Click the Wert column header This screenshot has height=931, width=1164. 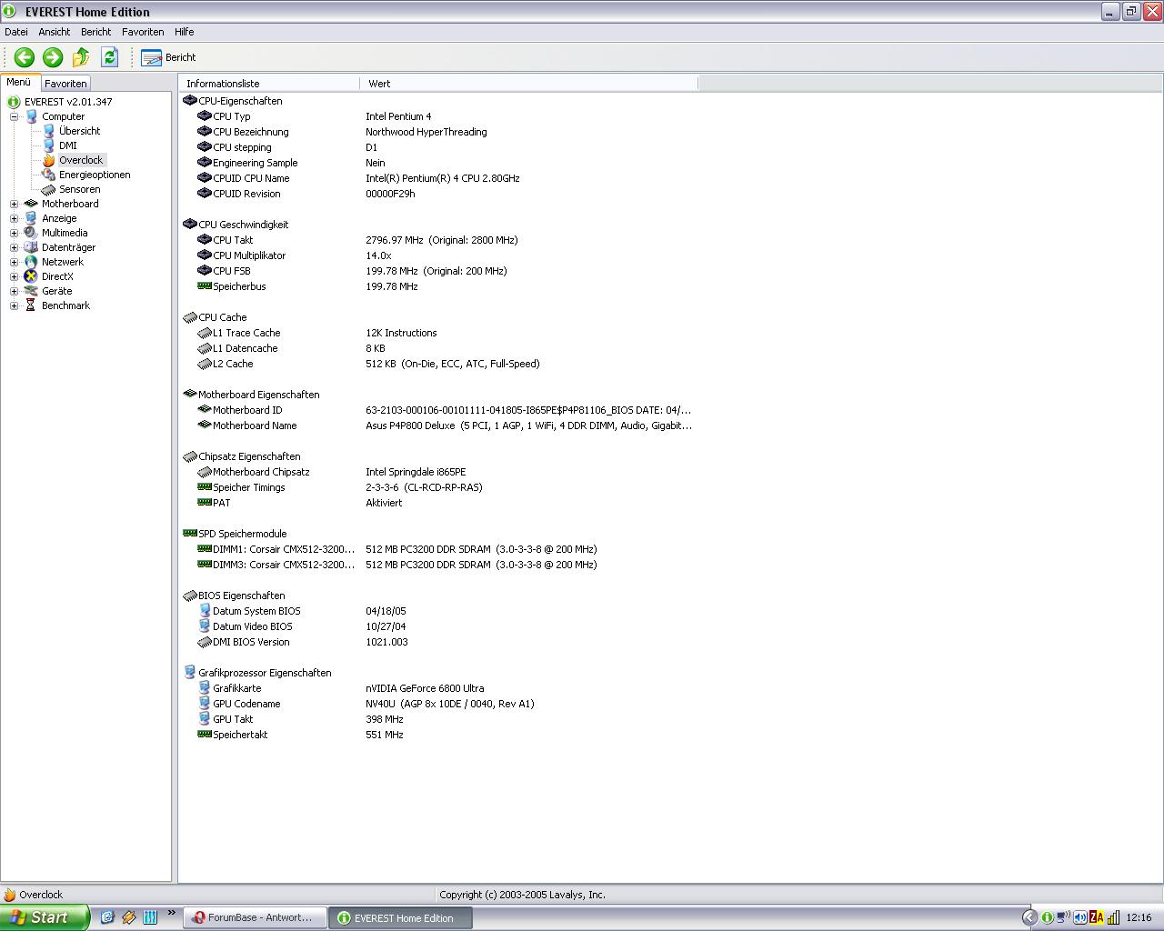point(528,84)
